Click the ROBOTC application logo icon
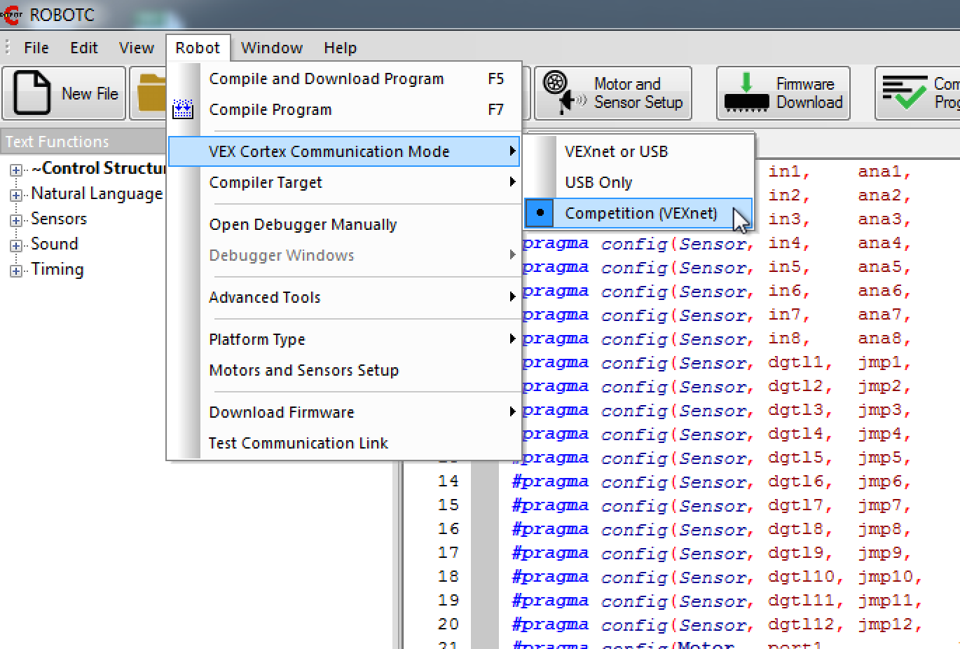Image resolution: width=960 pixels, height=649 pixels. coord(11,14)
